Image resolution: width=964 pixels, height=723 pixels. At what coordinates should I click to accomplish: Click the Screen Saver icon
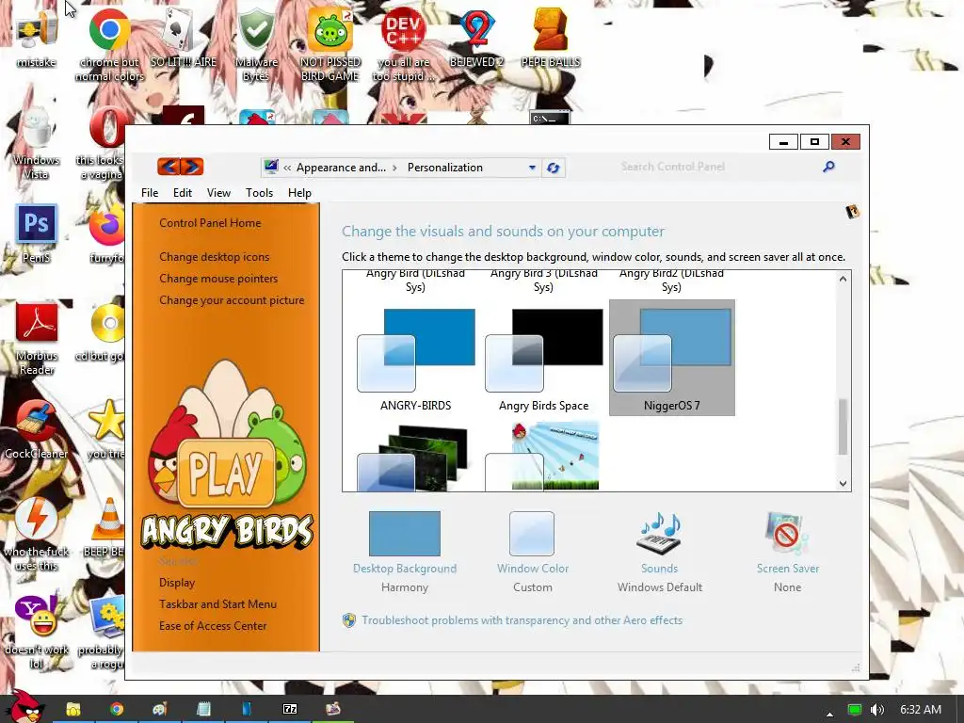tap(787, 533)
